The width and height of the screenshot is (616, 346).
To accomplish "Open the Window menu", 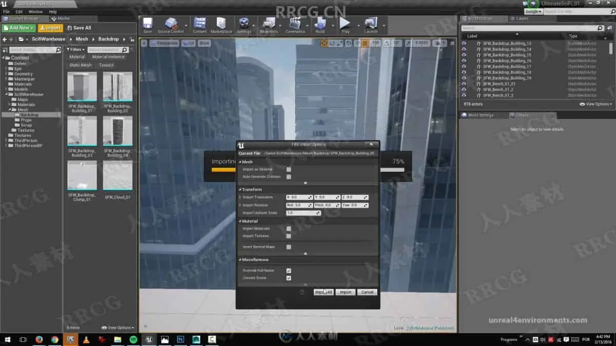I will (x=35, y=11).
